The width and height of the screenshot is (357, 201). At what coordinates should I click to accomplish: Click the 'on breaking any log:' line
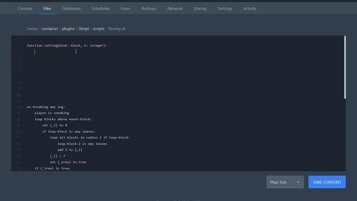tap(46, 107)
